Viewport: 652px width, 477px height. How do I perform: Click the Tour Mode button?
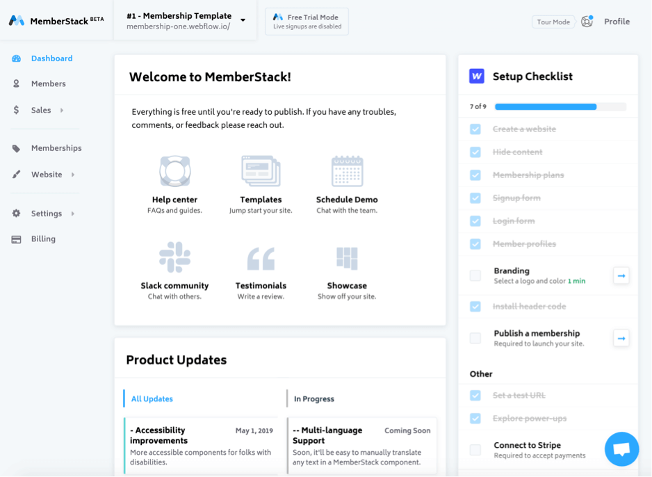553,22
